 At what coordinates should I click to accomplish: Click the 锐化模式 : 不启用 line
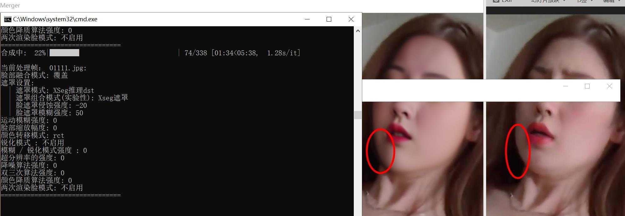pyautogui.click(x=33, y=143)
